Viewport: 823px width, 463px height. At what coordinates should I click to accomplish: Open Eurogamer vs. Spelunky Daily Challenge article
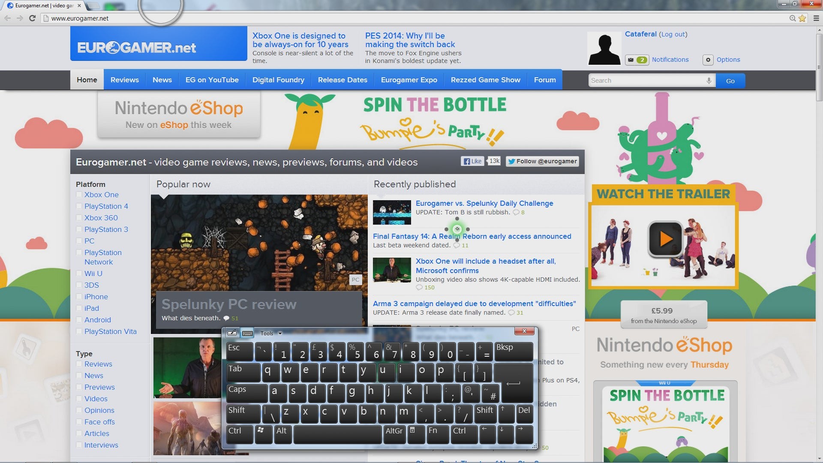(484, 203)
